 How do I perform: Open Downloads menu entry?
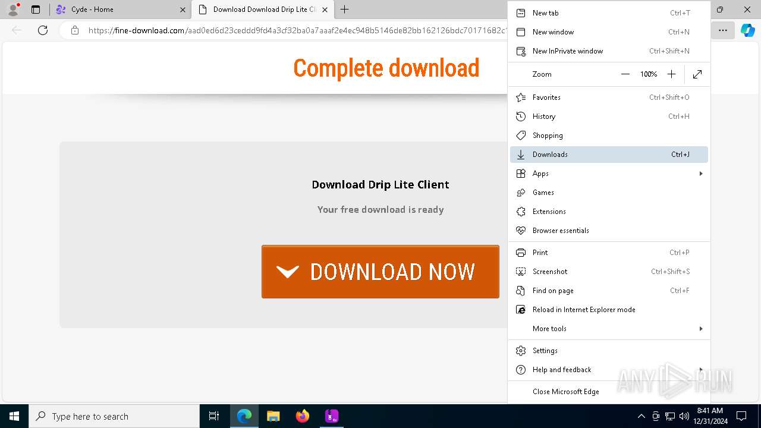click(x=609, y=155)
